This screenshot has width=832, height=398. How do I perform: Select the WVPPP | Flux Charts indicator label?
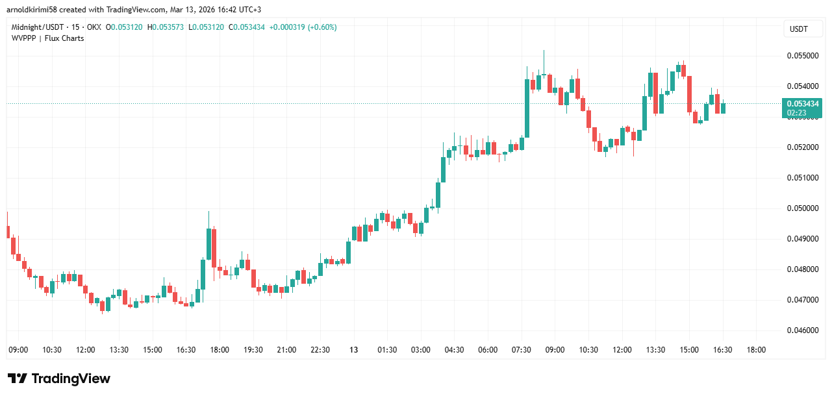click(x=47, y=38)
